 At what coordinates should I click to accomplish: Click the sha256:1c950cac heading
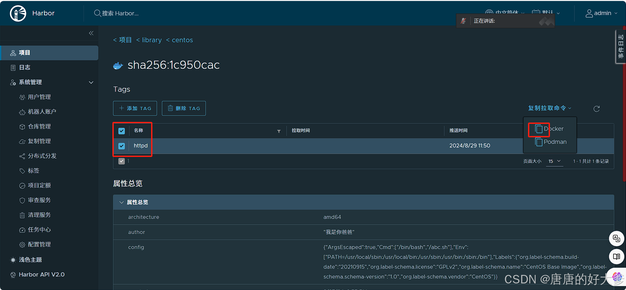tap(173, 65)
